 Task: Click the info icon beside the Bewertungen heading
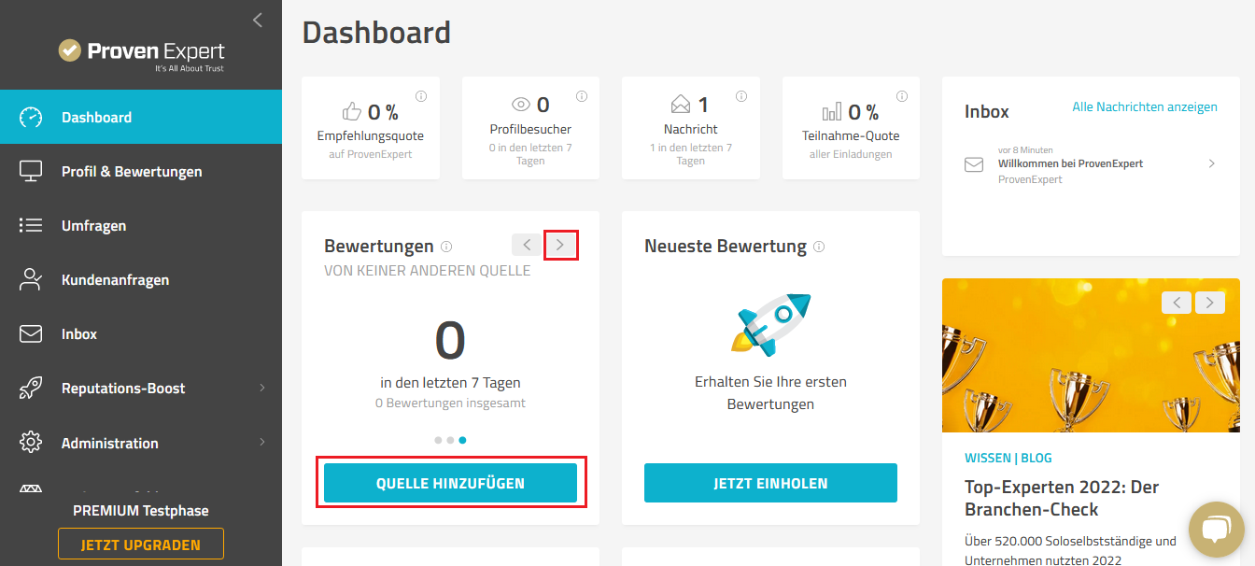point(446,247)
